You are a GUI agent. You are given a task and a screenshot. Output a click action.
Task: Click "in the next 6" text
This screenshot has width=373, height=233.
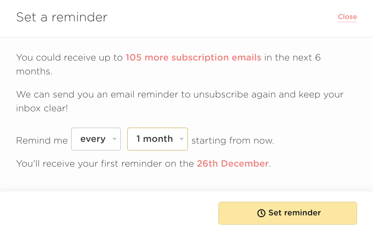[x=292, y=57]
